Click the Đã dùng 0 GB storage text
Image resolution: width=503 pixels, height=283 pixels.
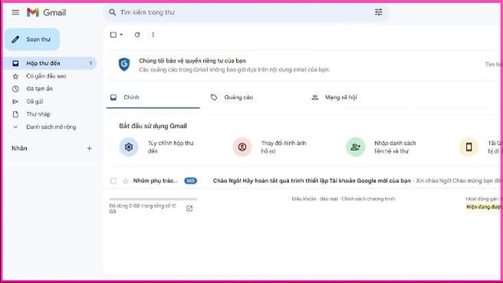pyautogui.click(x=143, y=209)
